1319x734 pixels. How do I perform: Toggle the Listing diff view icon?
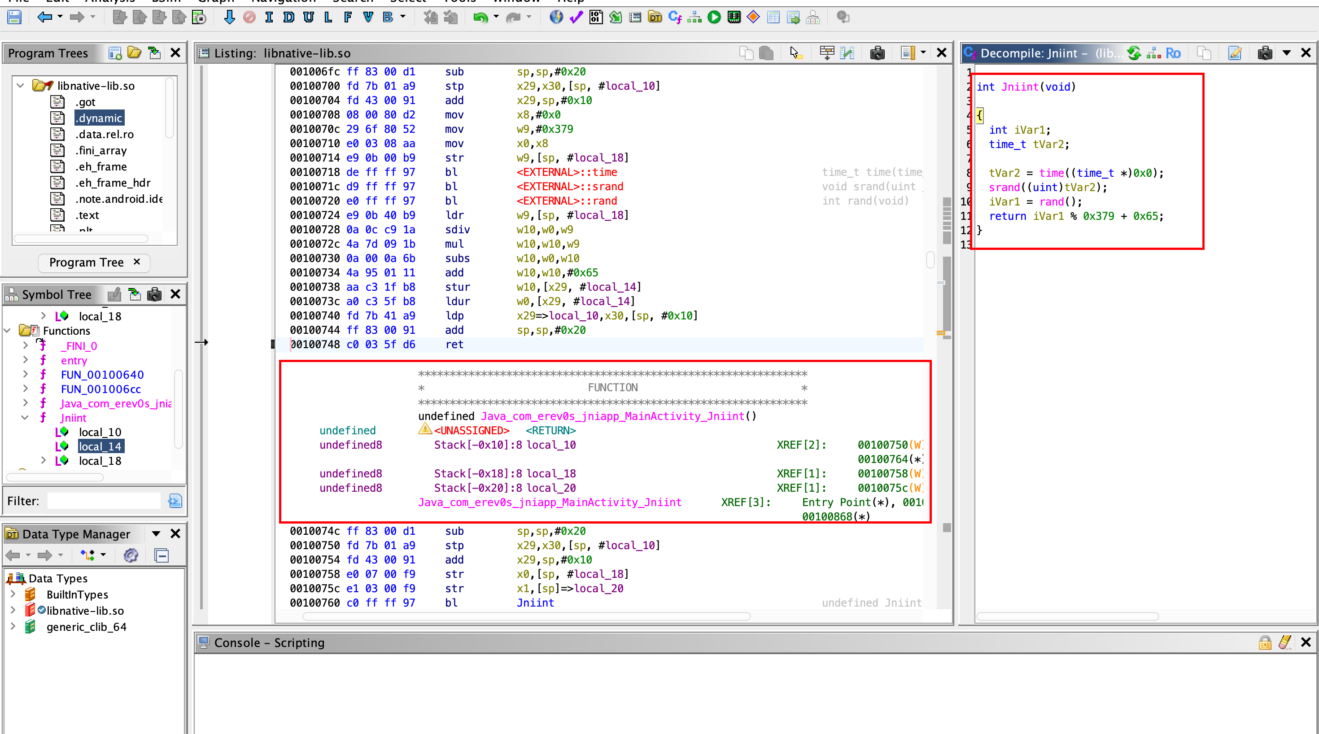[847, 53]
